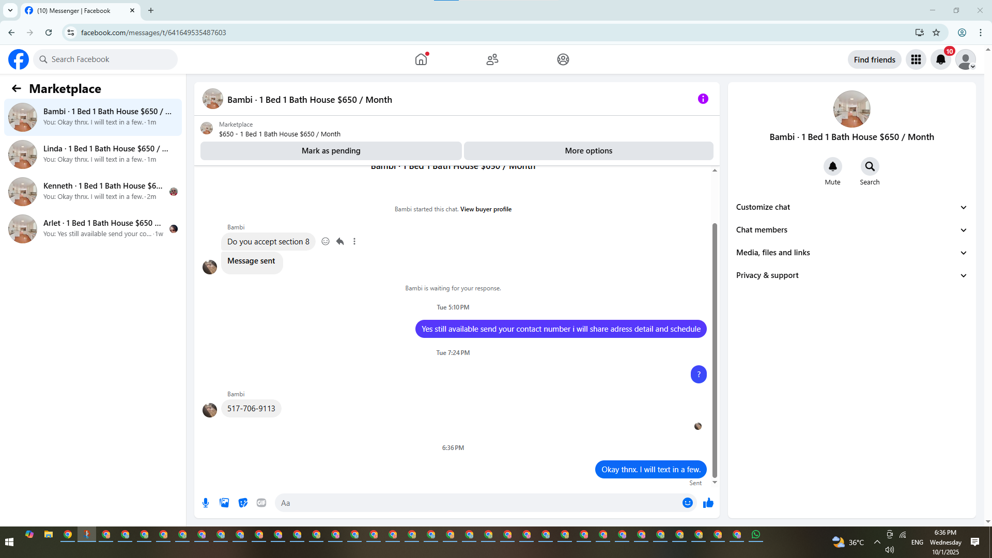Click the phone number 517-706-9113 message
The width and height of the screenshot is (992, 558).
251,409
